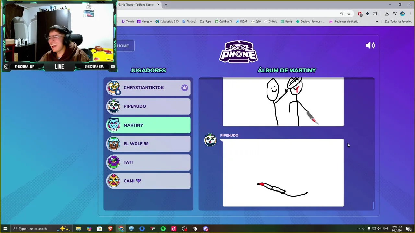
Task: Open the Q10 bookmark
Action: coord(256,22)
